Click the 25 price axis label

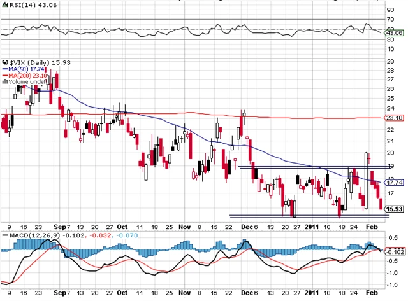(391, 99)
